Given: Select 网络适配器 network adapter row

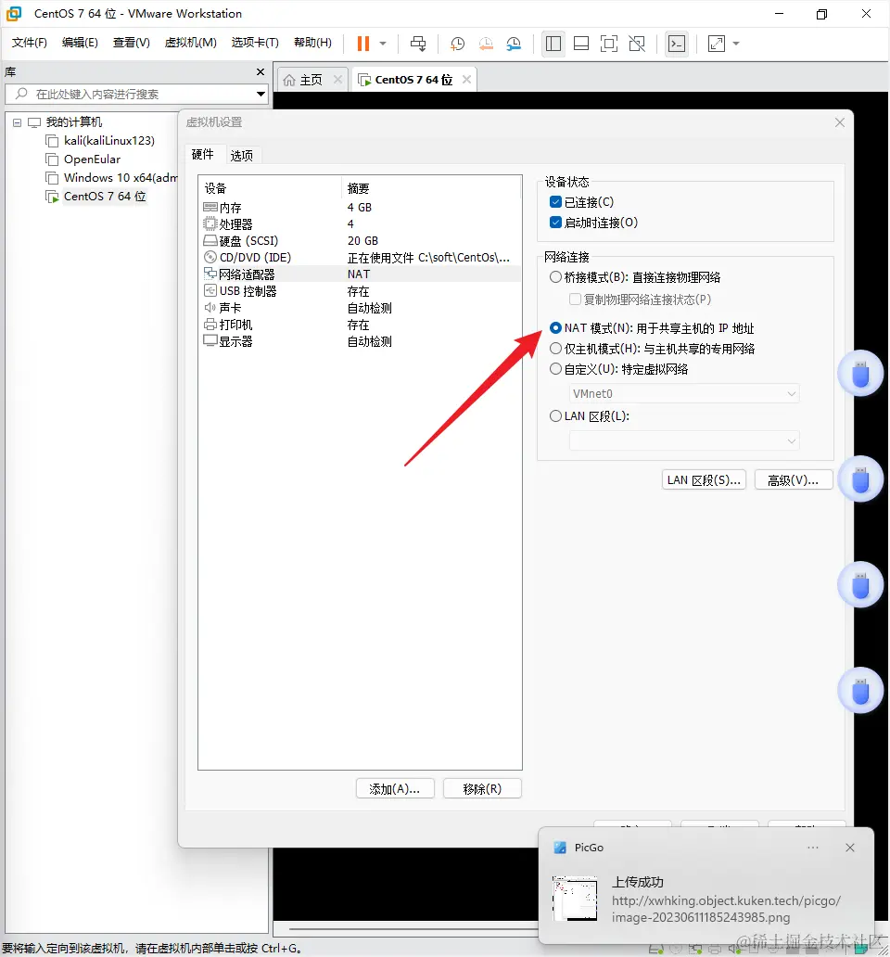Looking at the screenshot, I should click(x=360, y=274).
